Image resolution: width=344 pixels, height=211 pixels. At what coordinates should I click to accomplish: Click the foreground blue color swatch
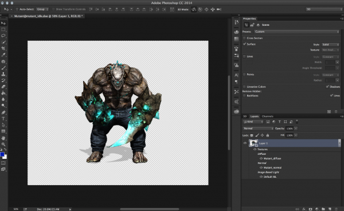[2, 154]
